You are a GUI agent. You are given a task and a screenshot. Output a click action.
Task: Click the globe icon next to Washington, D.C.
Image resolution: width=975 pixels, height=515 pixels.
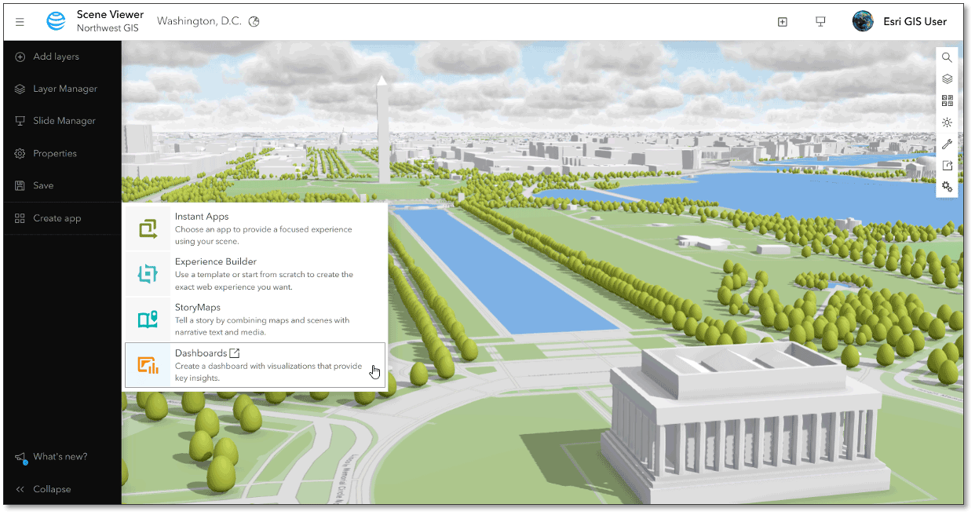point(254,22)
